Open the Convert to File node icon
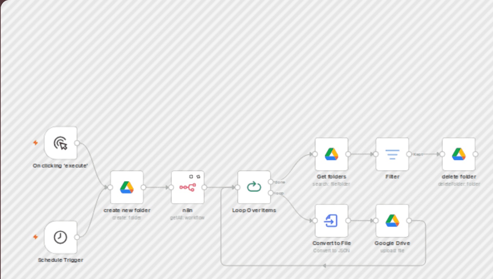 [332, 220]
